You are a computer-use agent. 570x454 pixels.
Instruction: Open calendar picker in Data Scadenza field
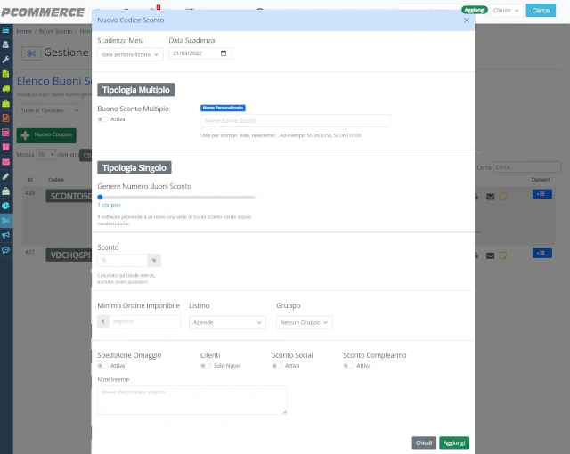pyautogui.click(x=224, y=53)
